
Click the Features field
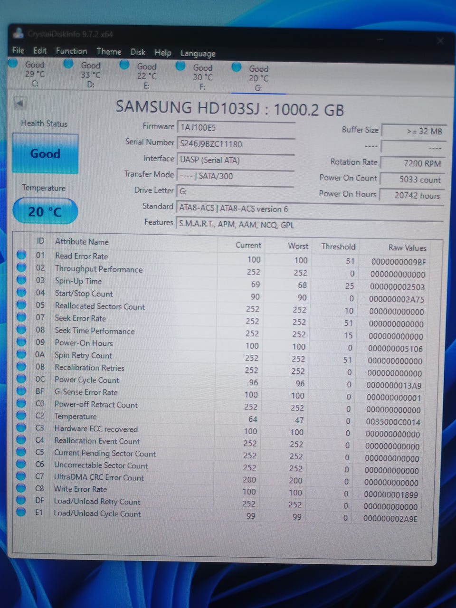[310, 225]
